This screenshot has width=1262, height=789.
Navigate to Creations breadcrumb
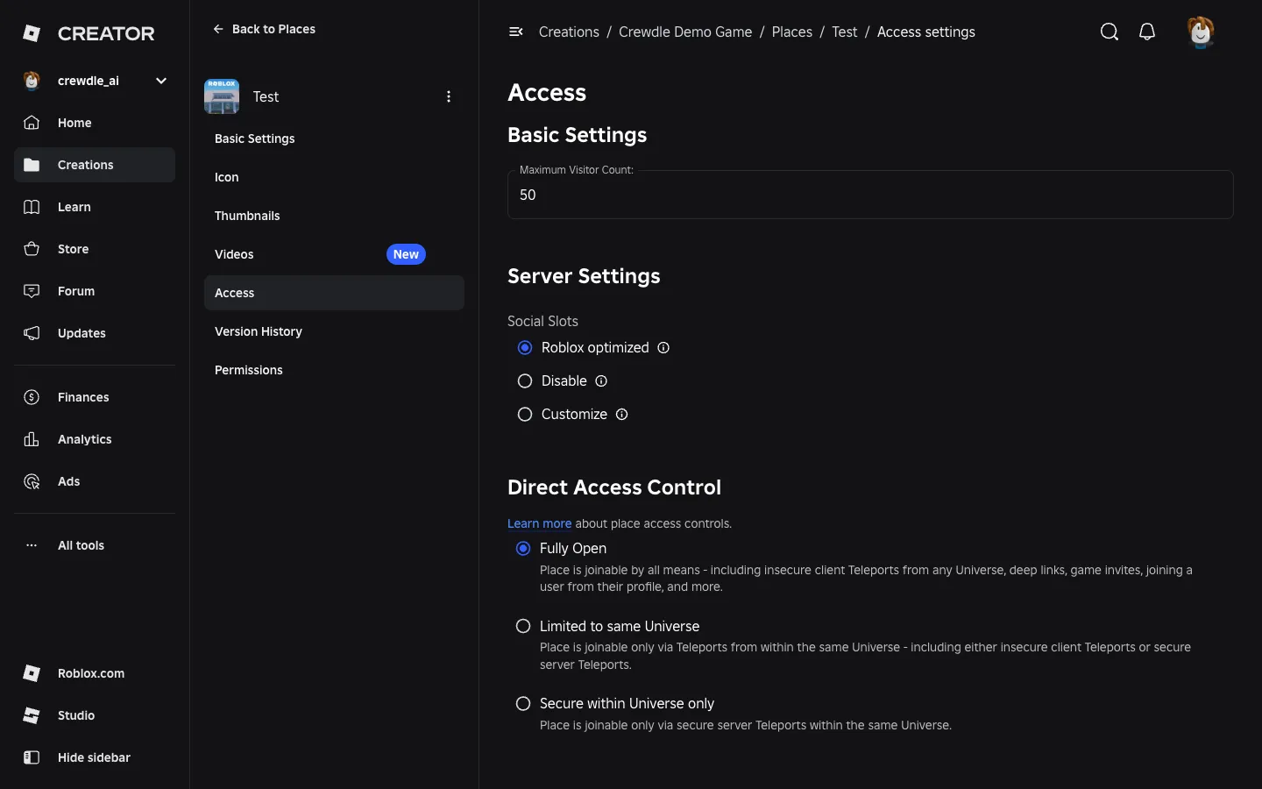[x=569, y=32]
